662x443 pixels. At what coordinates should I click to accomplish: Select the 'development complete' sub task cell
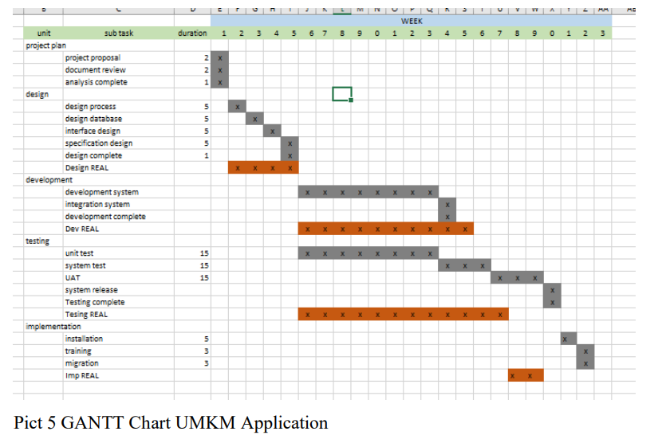pyautogui.click(x=119, y=217)
